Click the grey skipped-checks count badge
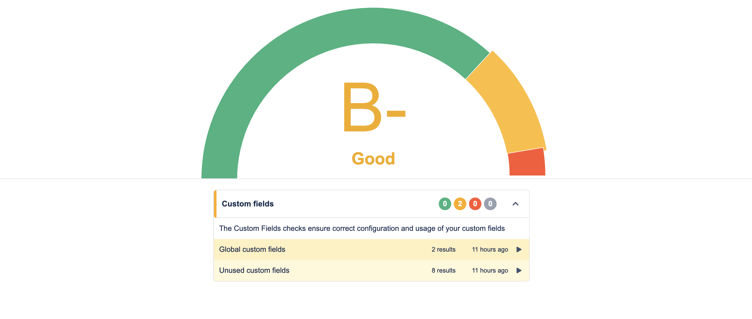Screen dimensions: 752x319 pos(490,204)
